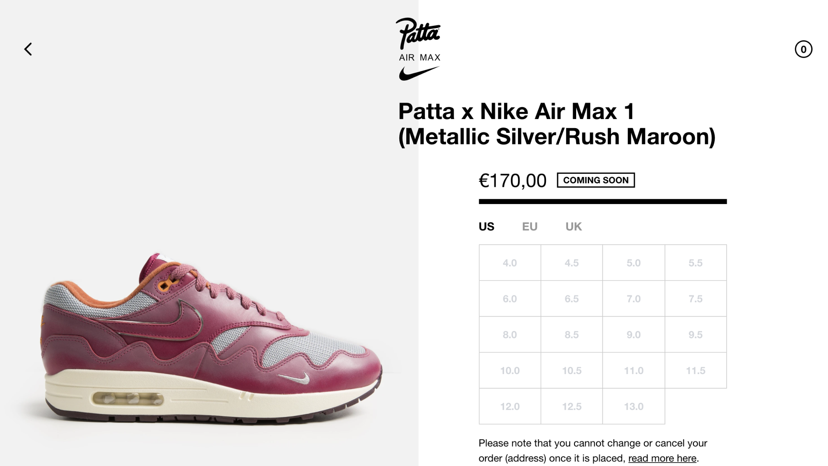
Task: Select the US sizing tab
Action: coord(486,227)
